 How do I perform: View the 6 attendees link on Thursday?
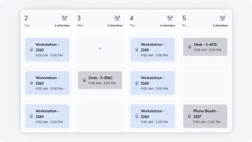(168, 25)
